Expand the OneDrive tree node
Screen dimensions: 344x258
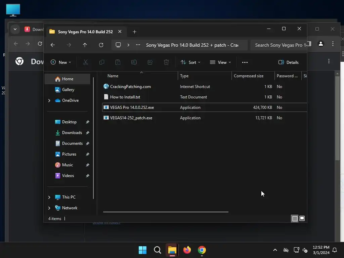point(49,100)
